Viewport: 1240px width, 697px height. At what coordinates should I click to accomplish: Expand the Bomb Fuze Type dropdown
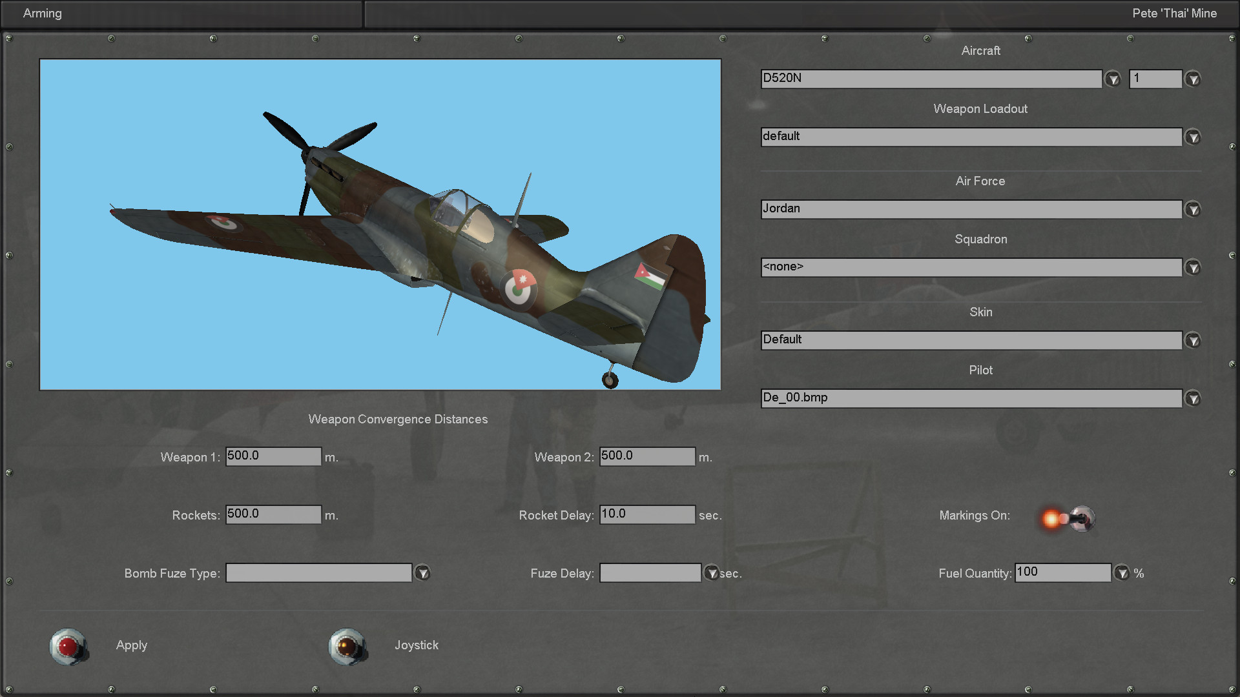point(422,572)
